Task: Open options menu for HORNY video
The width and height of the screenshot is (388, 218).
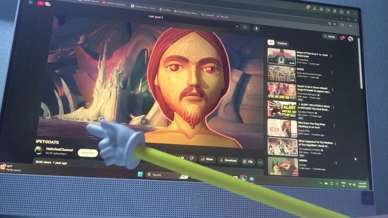Action: click(336, 163)
